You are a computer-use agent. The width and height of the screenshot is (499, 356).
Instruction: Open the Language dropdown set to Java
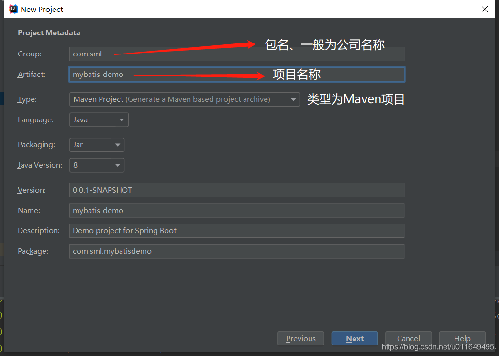pos(99,120)
